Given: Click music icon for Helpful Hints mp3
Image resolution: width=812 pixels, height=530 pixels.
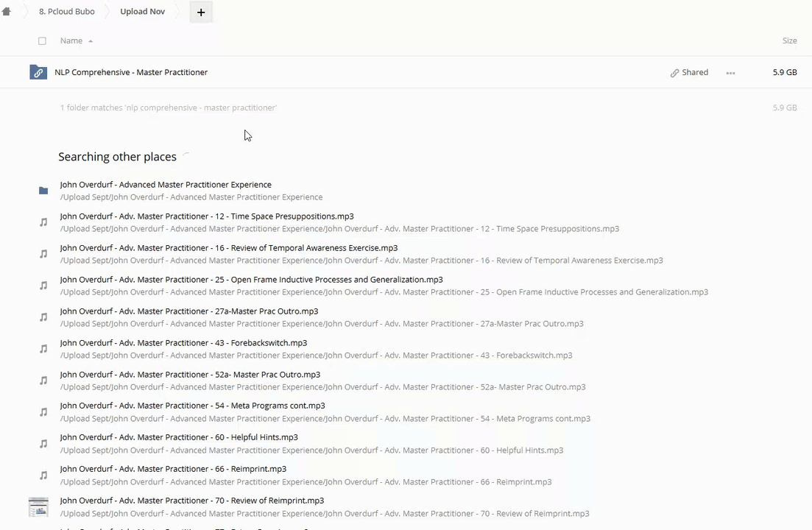Looking at the screenshot, I should (x=43, y=443).
